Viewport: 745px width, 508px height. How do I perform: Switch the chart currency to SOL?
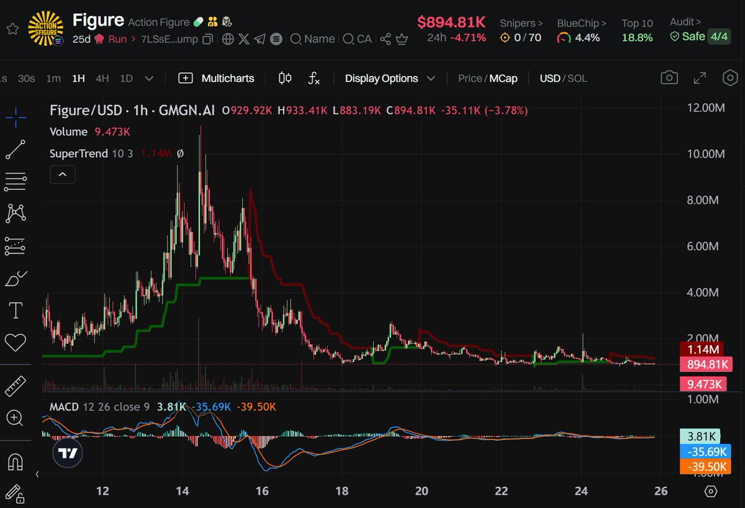pos(577,78)
